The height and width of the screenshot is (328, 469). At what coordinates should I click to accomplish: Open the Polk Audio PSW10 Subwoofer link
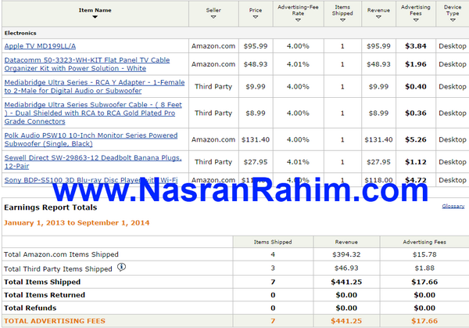click(91, 139)
